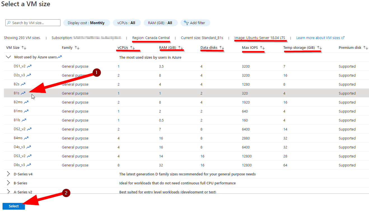Click trending icon next to B2s
This screenshot has width=369, height=213.
click(x=23, y=84)
